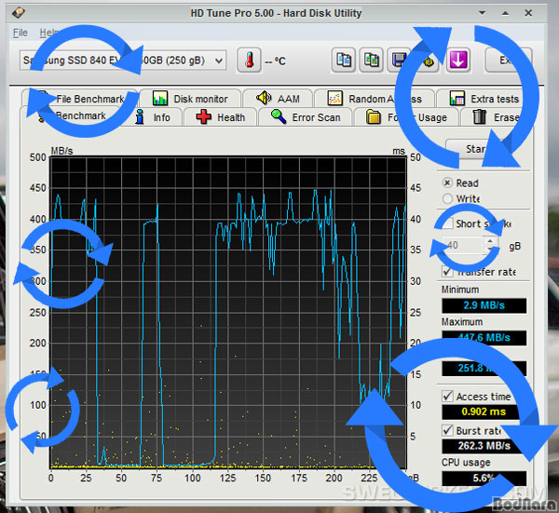Click the temperature thermometer icon
This screenshot has width=559, height=513.
coord(249,61)
